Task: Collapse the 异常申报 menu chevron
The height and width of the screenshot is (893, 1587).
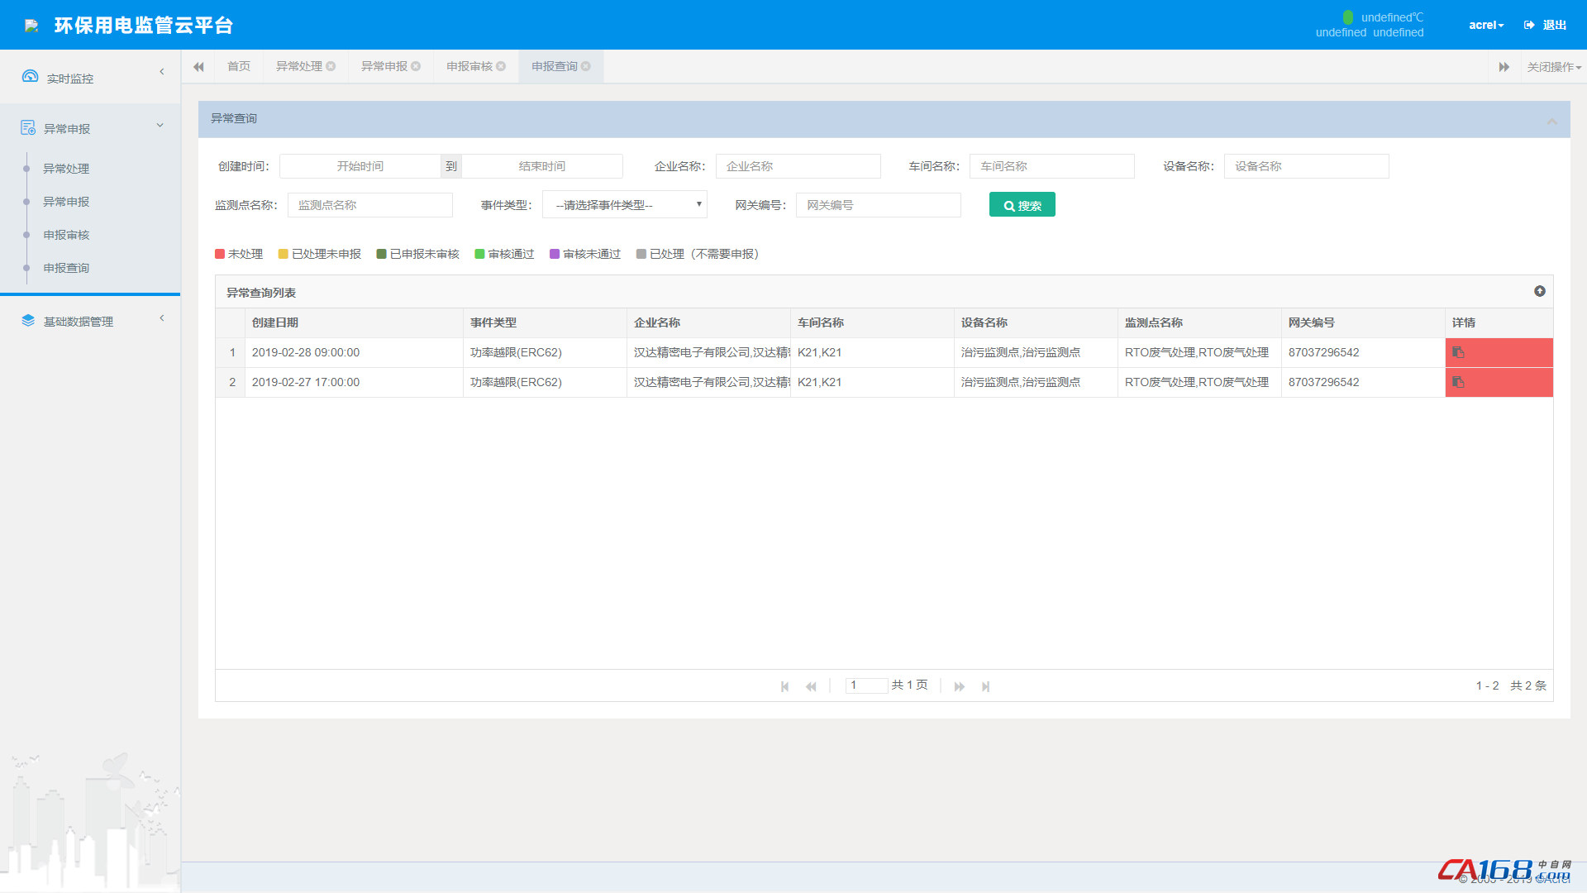Action: tap(160, 126)
